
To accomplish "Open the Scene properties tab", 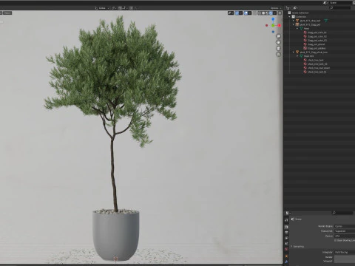I will 286,244.
